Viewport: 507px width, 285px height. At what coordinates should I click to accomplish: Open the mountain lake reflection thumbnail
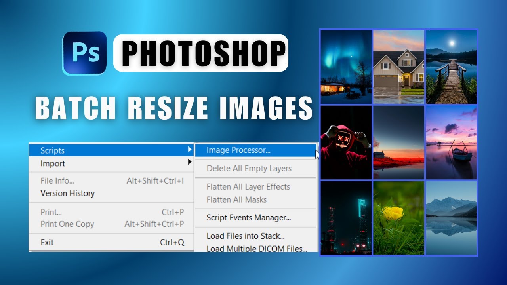(x=451, y=218)
